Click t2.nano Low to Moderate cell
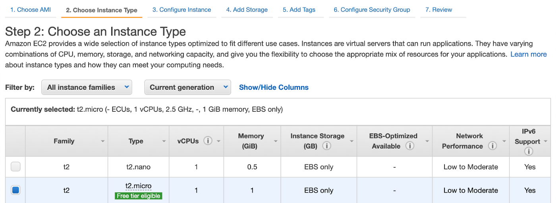The image size is (556, 203). 471,167
